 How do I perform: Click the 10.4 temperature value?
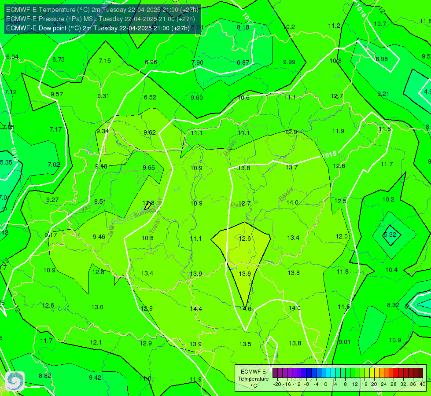click(391, 270)
